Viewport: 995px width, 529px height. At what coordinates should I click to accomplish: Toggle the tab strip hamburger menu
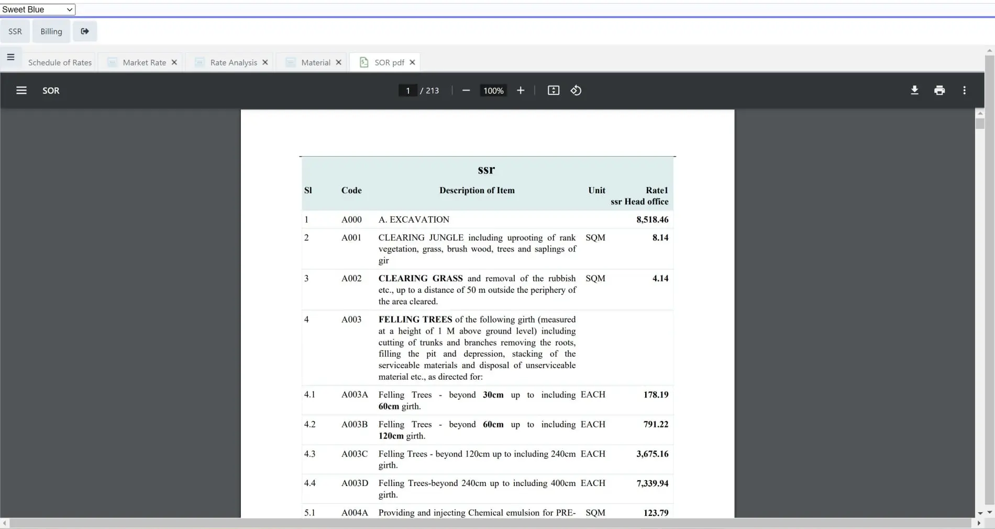tap(10, 57)
